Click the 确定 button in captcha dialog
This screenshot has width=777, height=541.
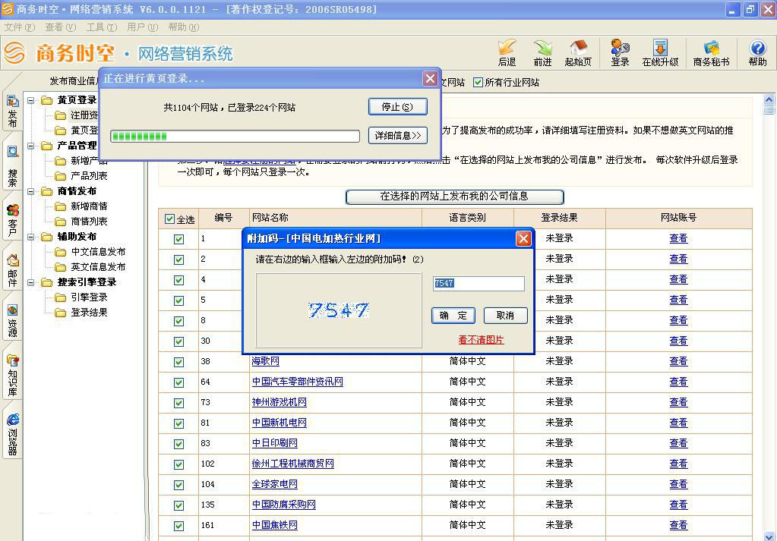click(453, 316)
